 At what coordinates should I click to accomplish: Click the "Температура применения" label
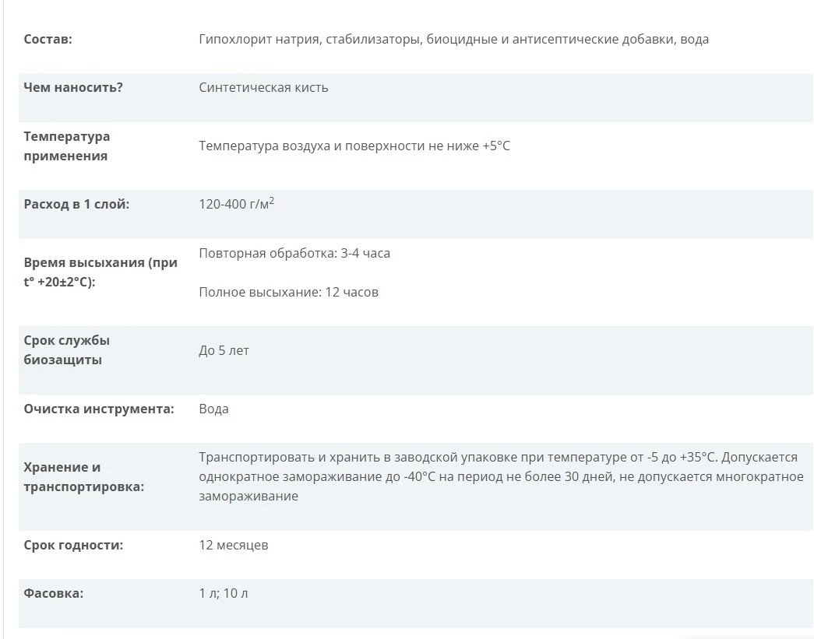pos(67,146)
